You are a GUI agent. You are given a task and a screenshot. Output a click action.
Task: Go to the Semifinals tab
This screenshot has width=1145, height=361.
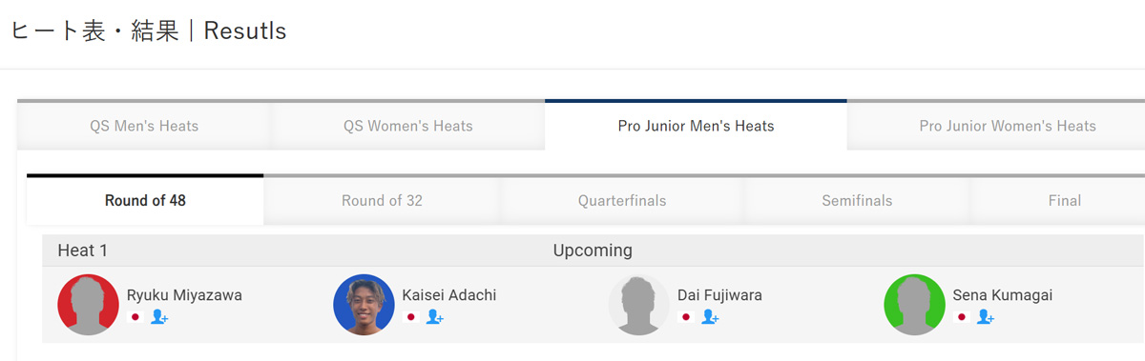[857, 201]
